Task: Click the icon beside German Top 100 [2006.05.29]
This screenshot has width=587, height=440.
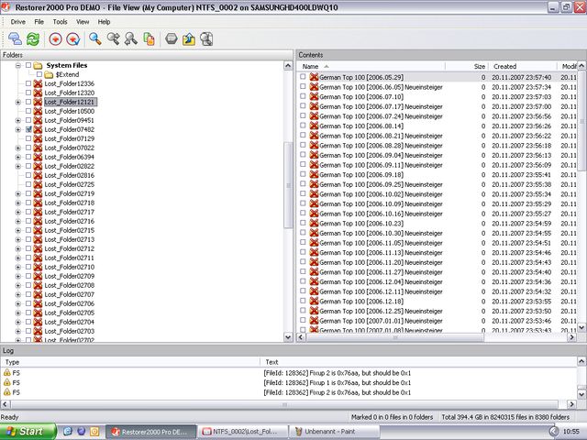Action: pos(314,77)
